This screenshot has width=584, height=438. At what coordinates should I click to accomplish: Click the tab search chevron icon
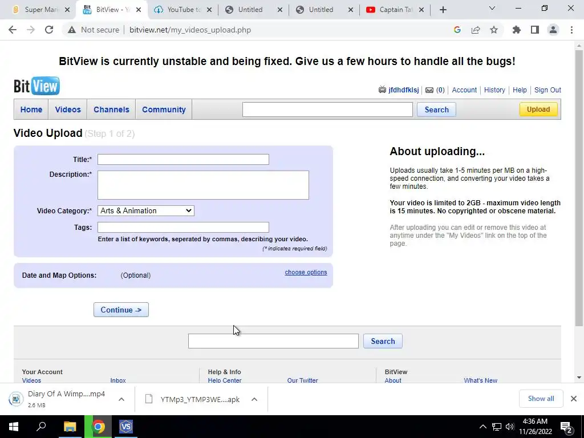click(x=492, y=8)
